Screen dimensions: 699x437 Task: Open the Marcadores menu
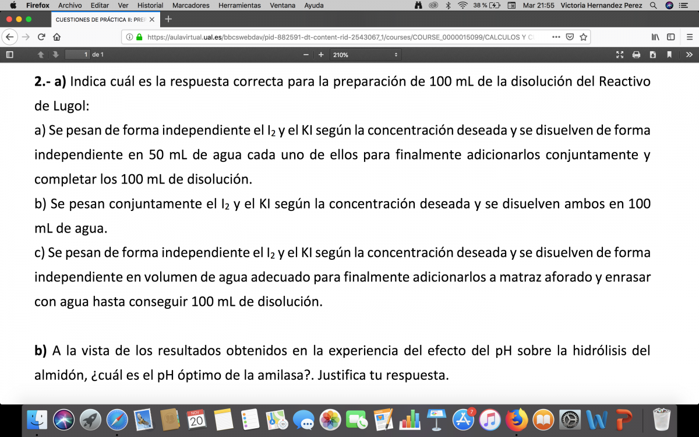tap(190, 5)
